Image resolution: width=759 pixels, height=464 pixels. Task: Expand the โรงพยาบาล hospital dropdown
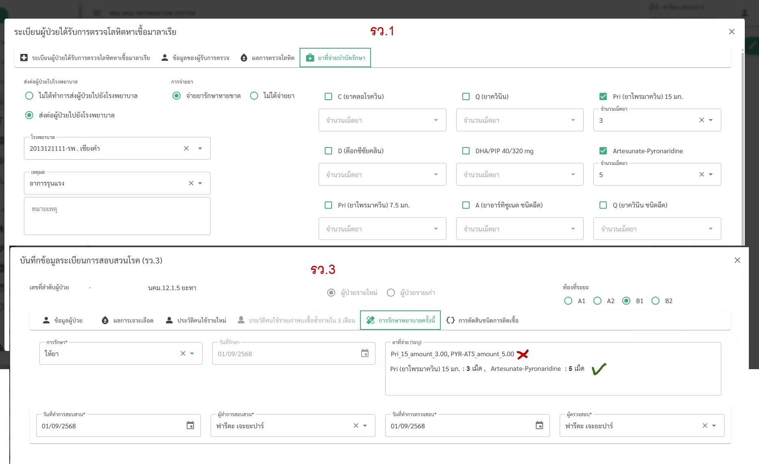point(200,148)
